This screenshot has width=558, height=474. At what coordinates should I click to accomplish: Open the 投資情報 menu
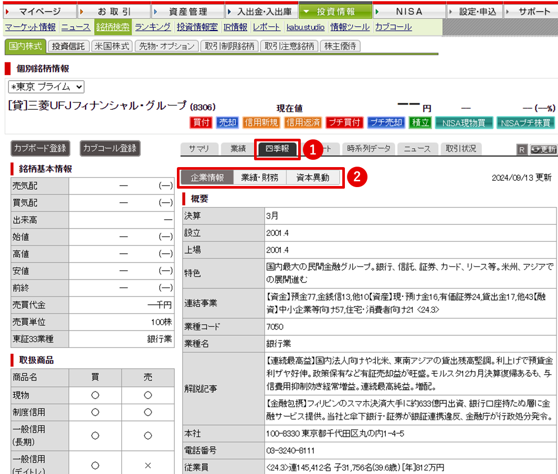(335, 12)
